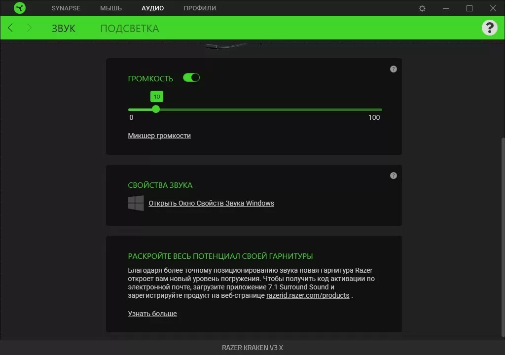Select the ЗВУК subtab
This screenshot has width=505, height=355.
click(64, 28)
